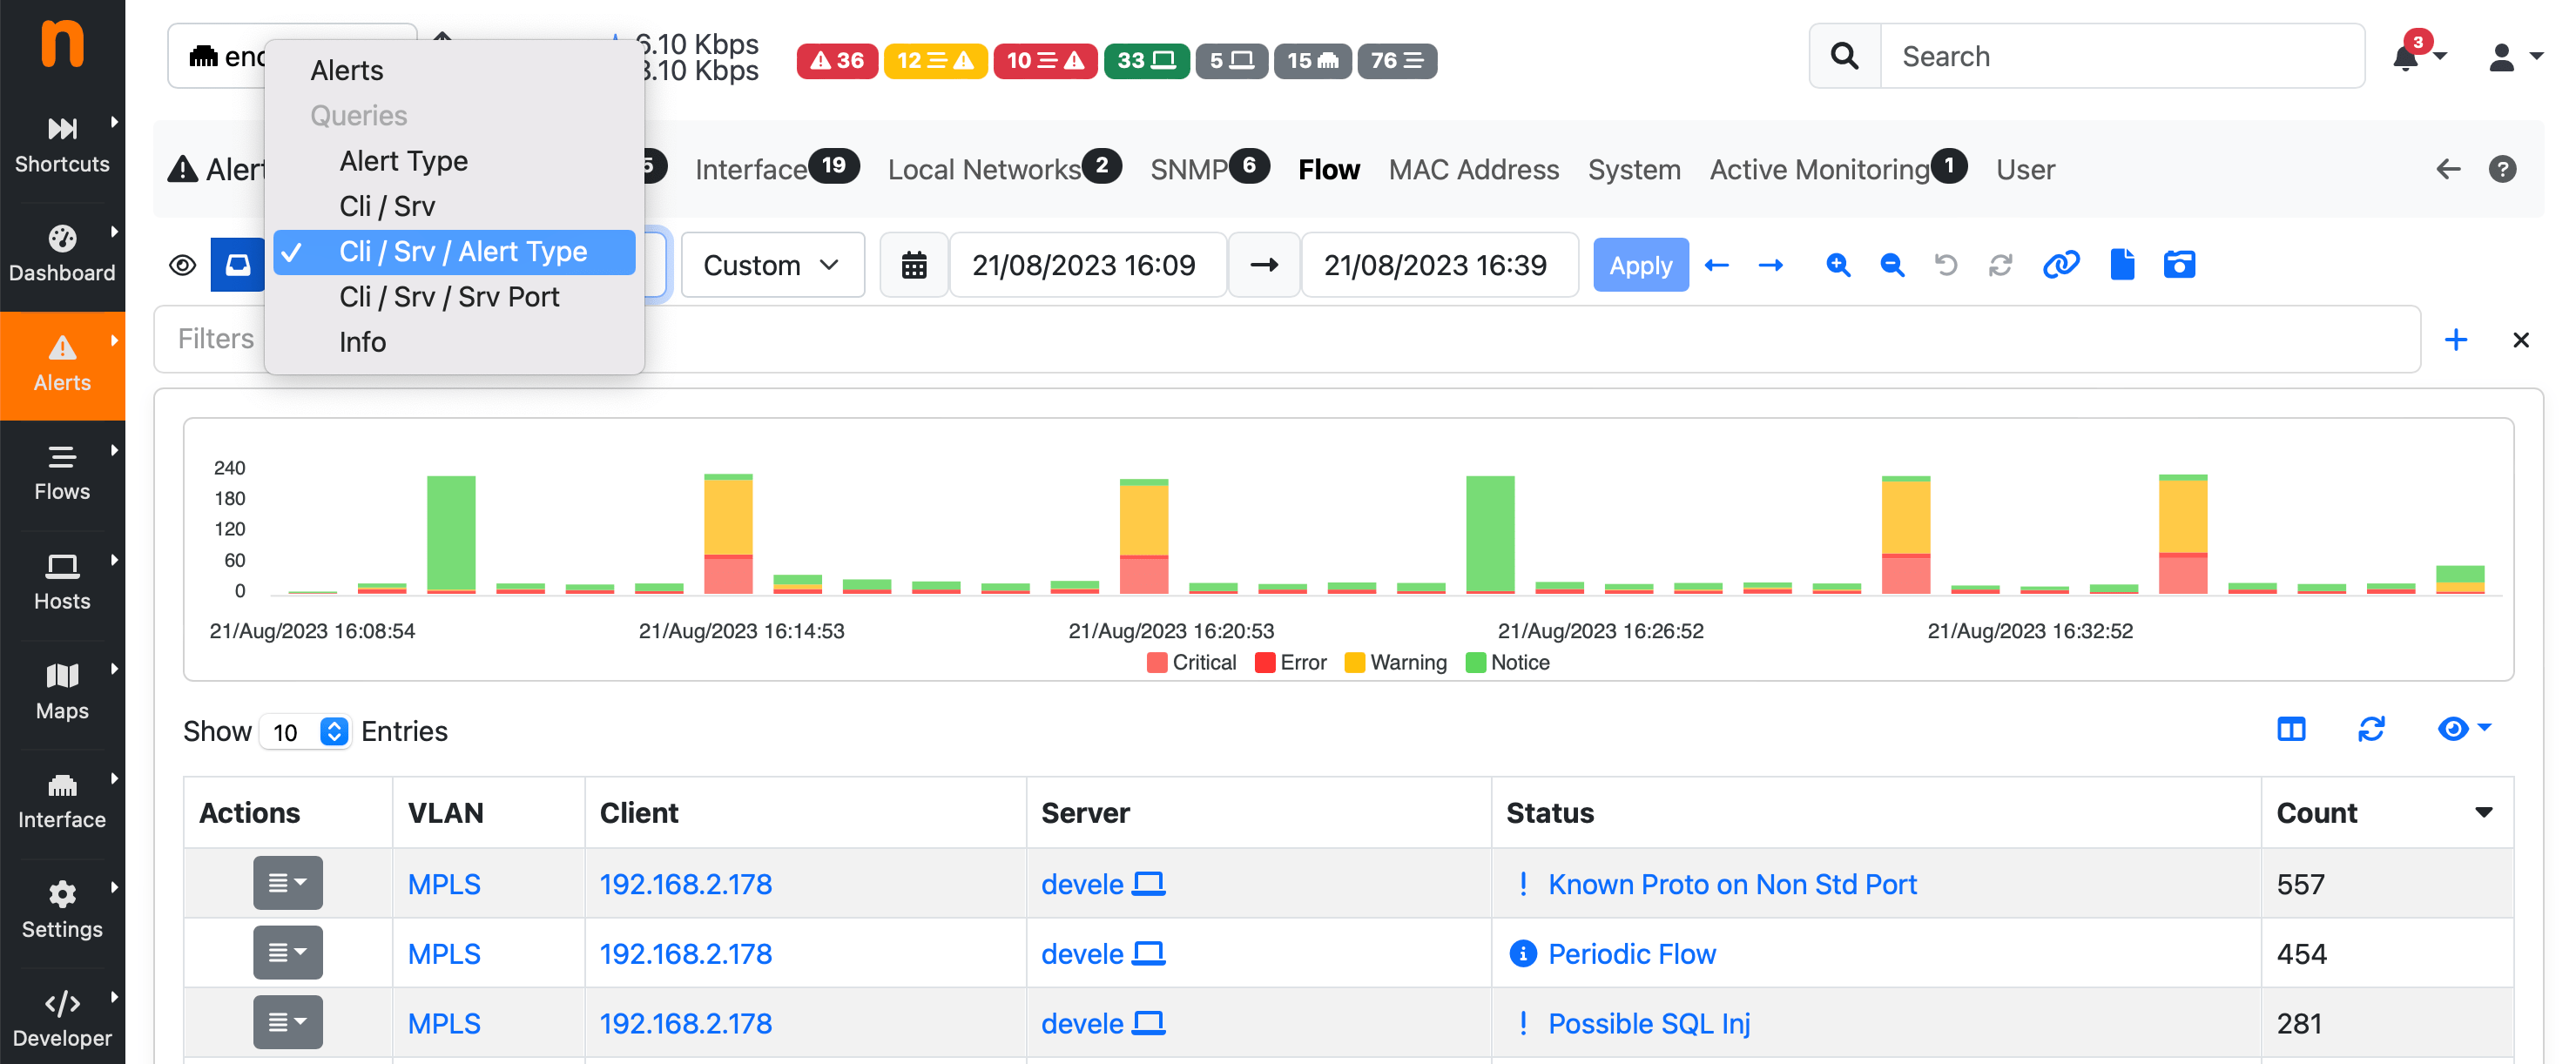Image resolution: width=2576 pixels, height=1064 pixels.
Task: Open the Maps sidebar menu
Action: [x=62, y=692]
